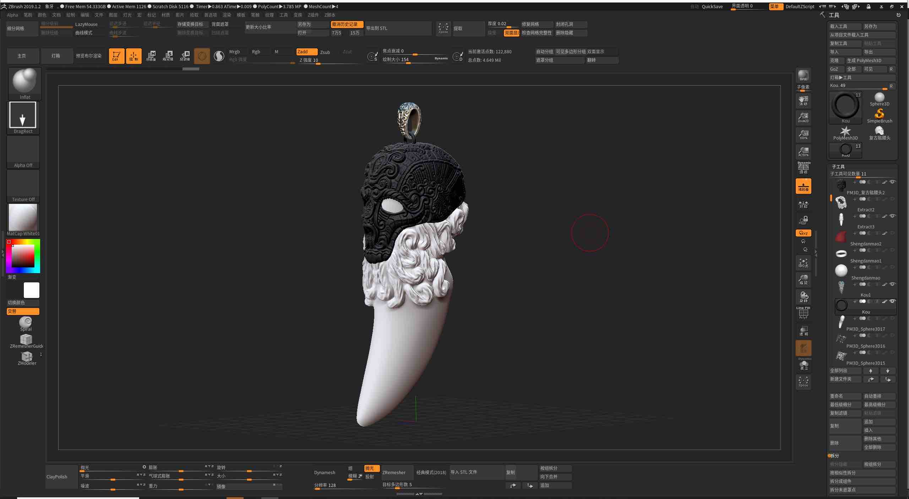Select the SimpleBrush tool in the Tool palette
This screenshot has height=499, width=909.
click(879, 114)
